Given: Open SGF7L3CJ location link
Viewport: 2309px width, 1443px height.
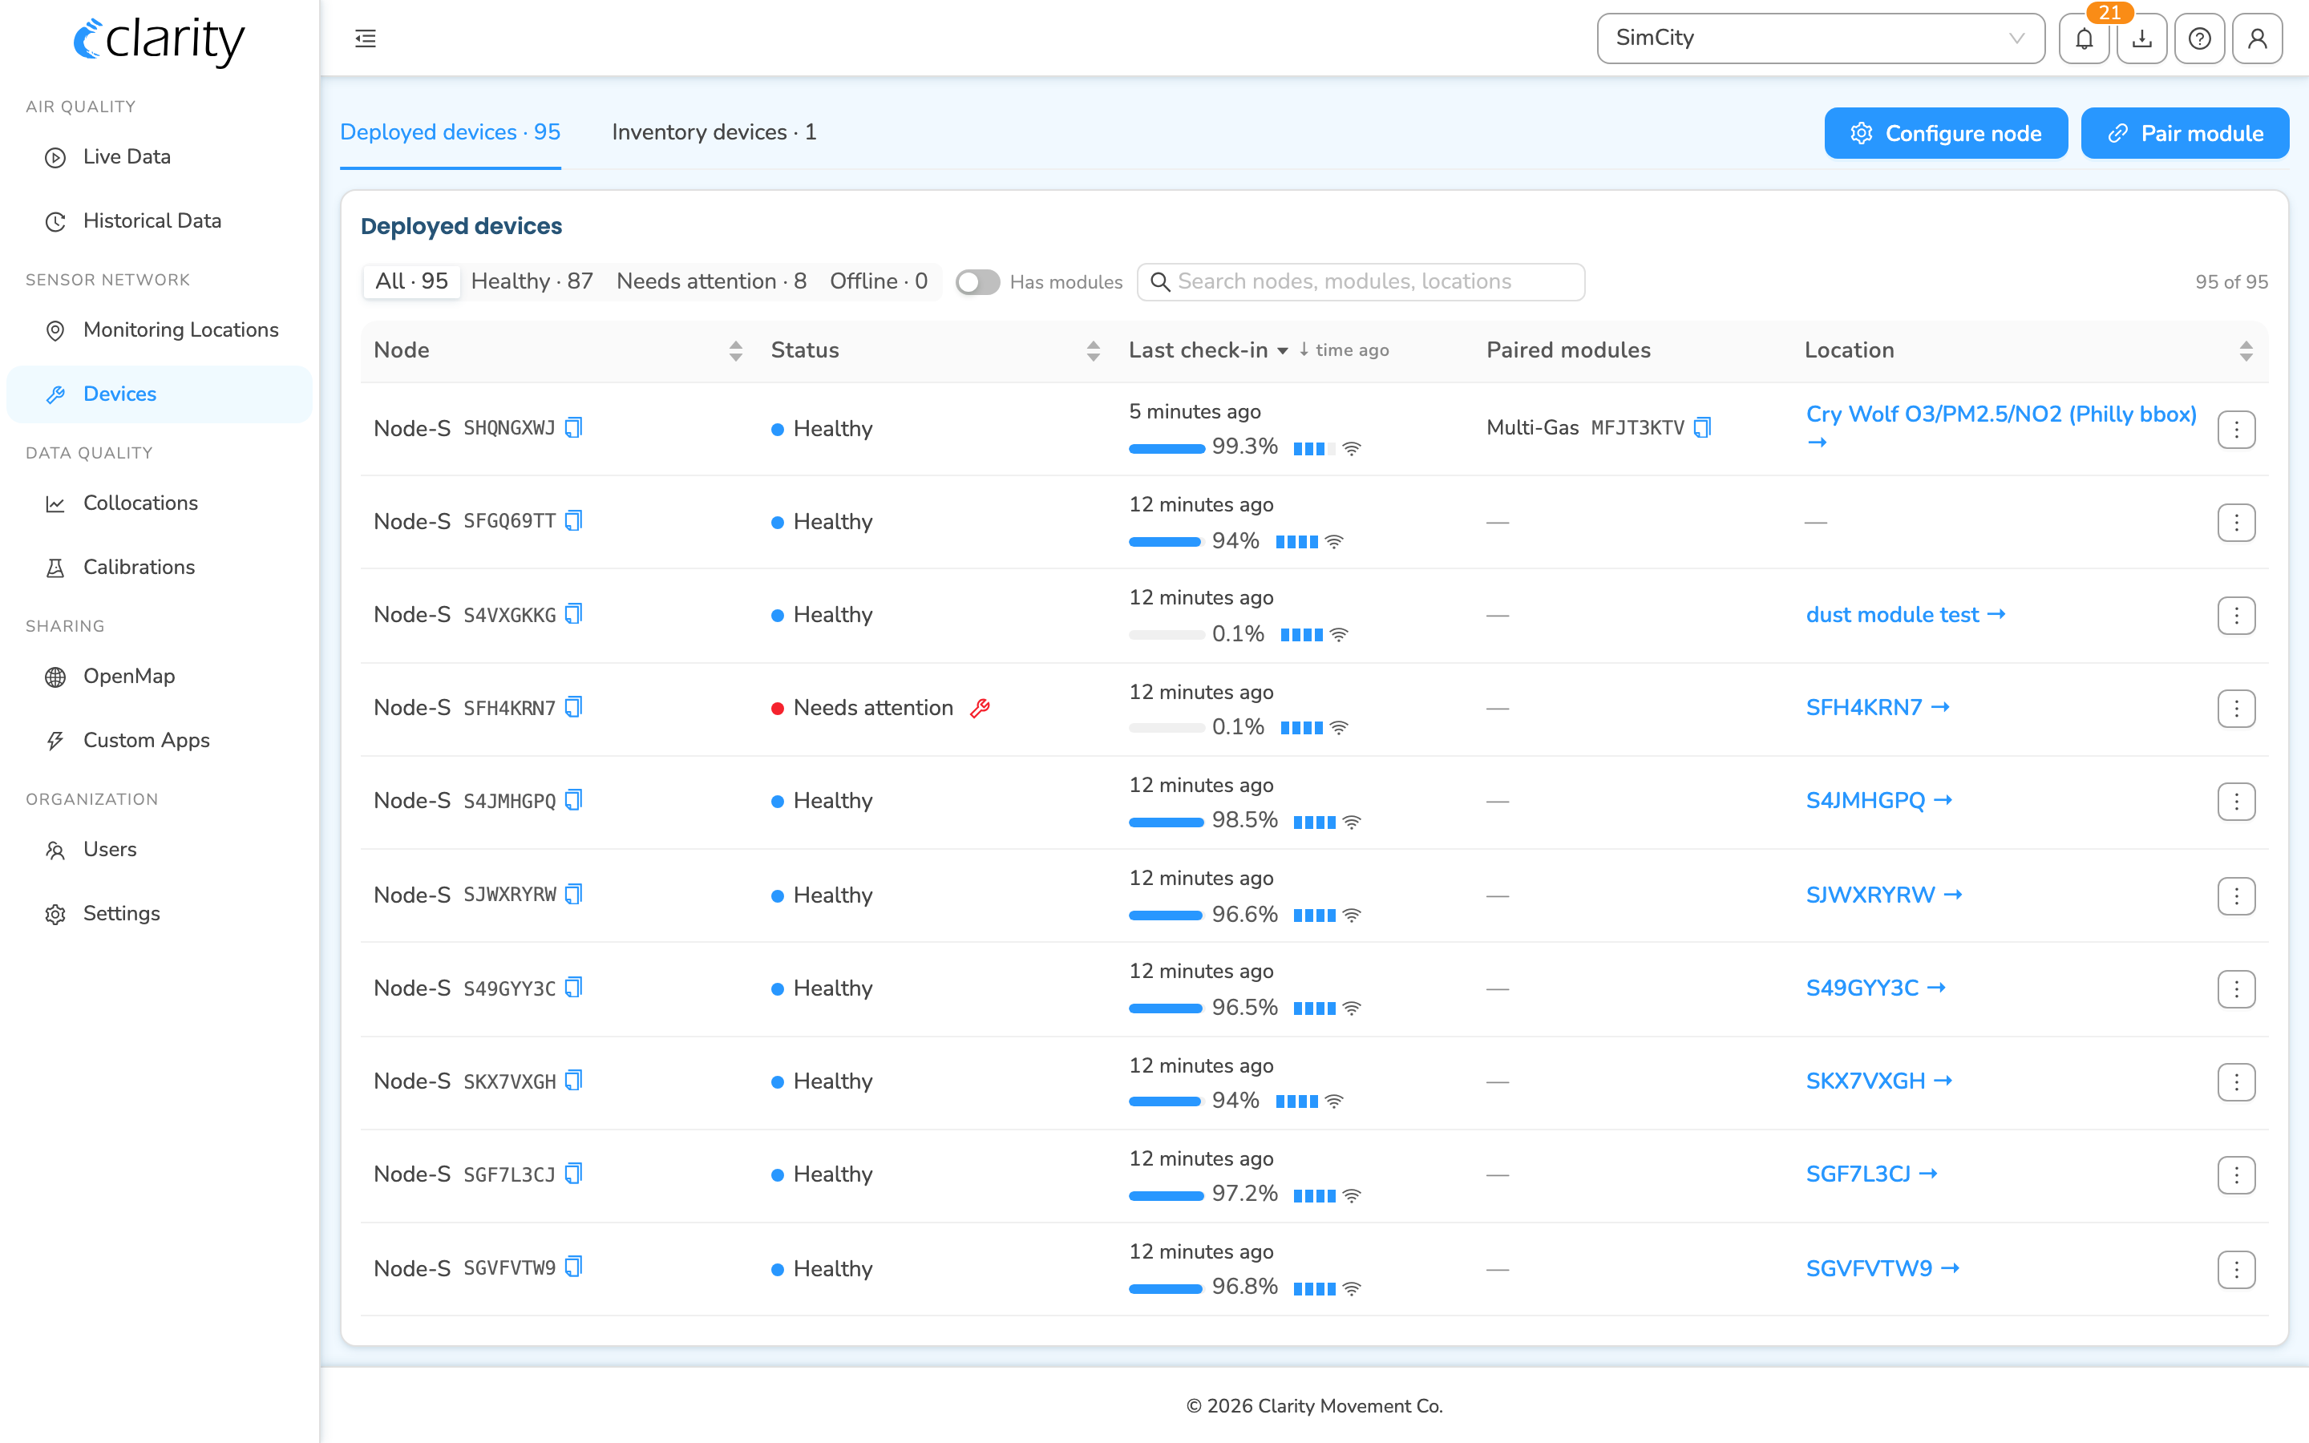Looking at the screenshot, I should (1871, 1174).
